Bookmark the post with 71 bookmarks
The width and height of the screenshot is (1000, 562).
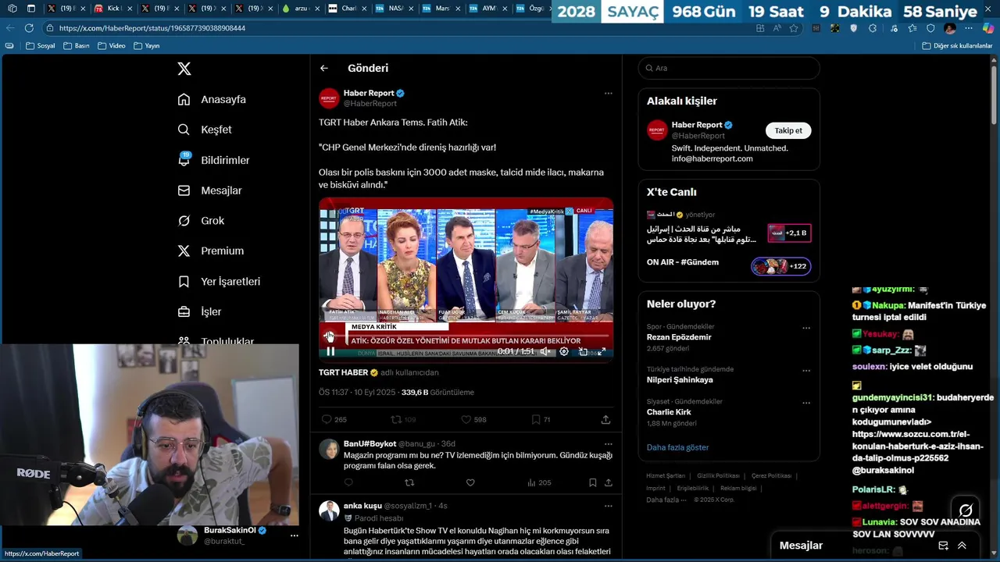pos(541,419)
